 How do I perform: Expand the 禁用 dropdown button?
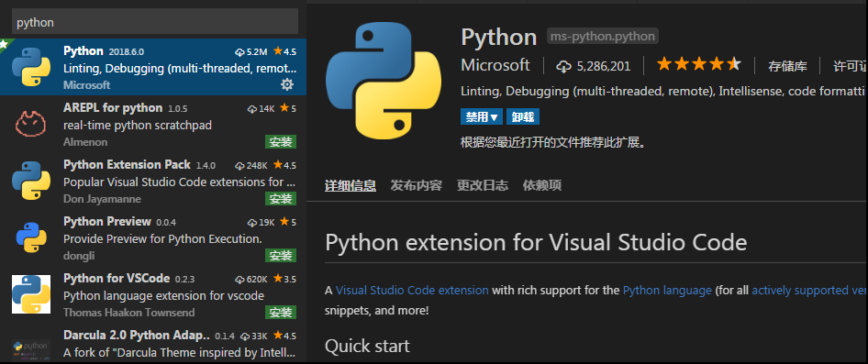pos(482,116)
